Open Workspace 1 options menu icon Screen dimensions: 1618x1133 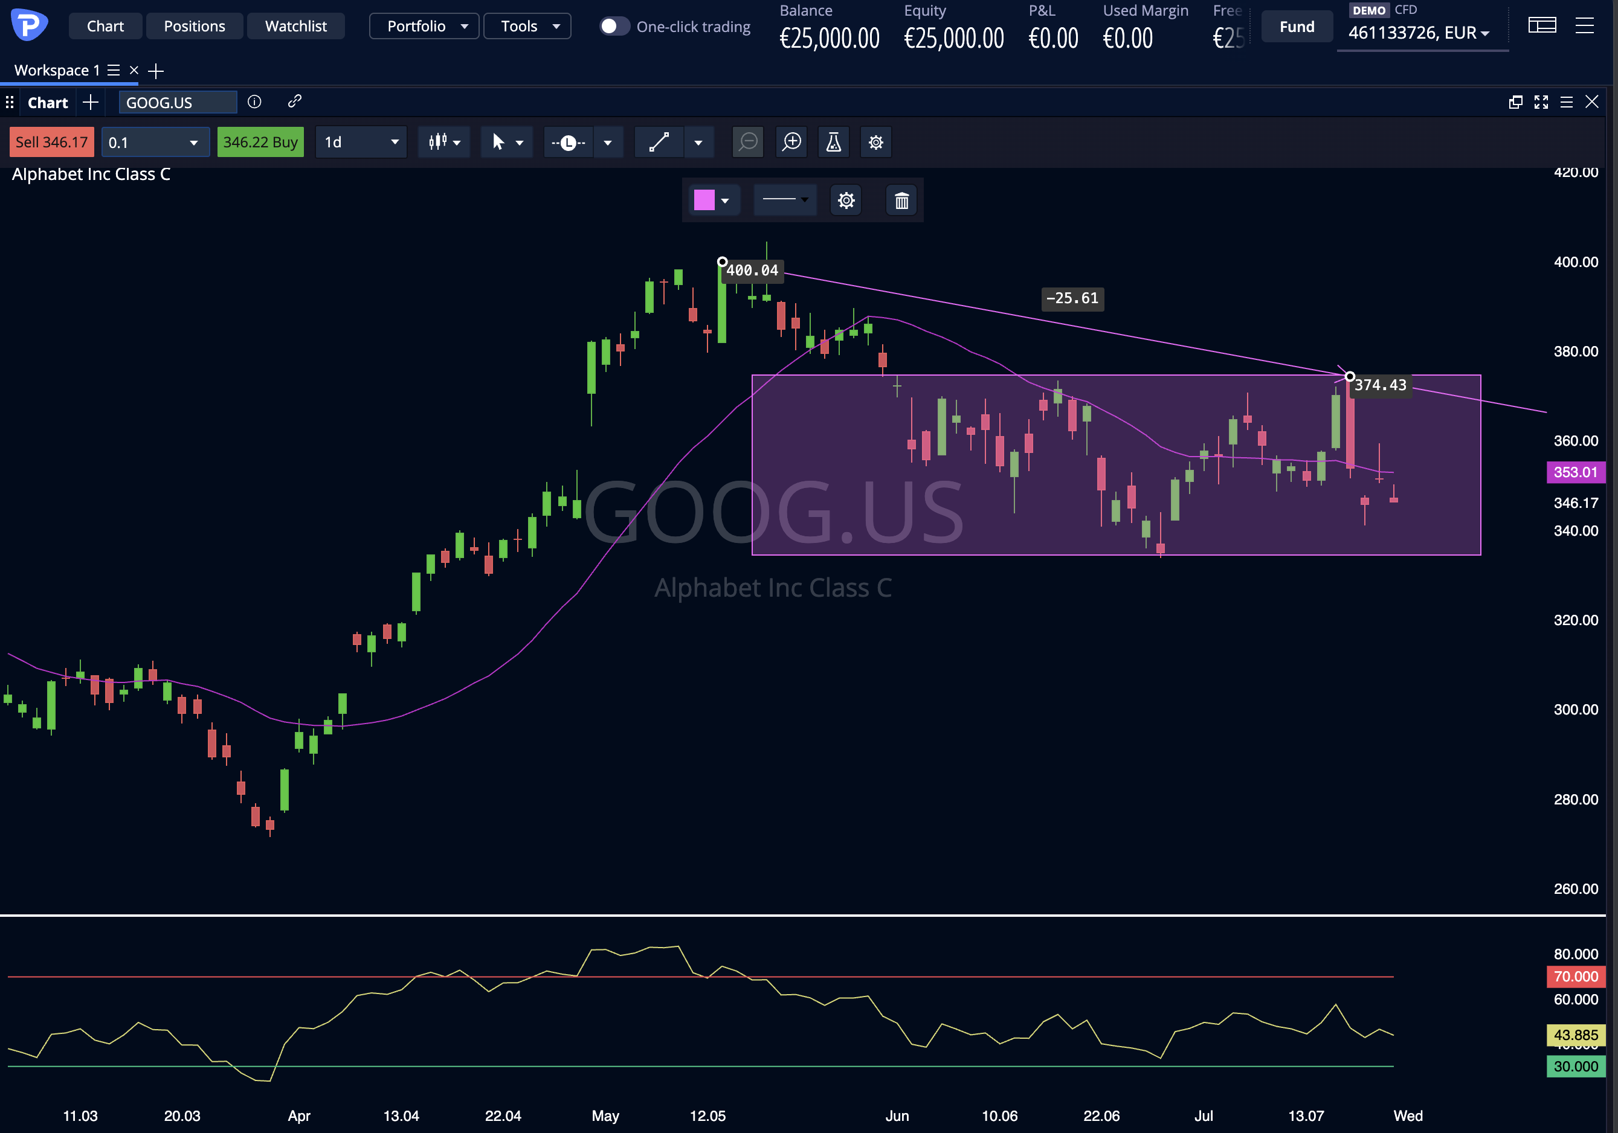pyautogui.click(x=113, y=71)
